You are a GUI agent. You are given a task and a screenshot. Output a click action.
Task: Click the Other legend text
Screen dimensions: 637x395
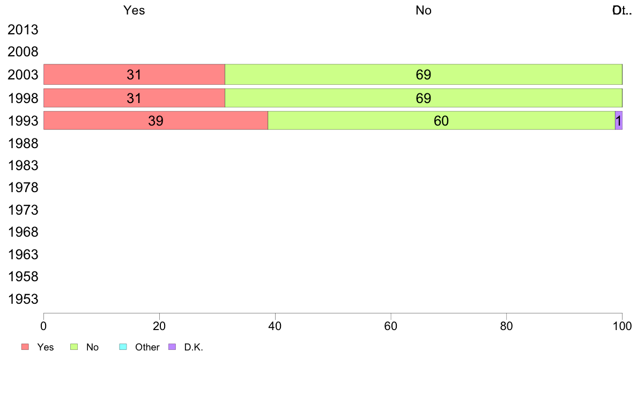pyautogui.click(x=147, y=347)
